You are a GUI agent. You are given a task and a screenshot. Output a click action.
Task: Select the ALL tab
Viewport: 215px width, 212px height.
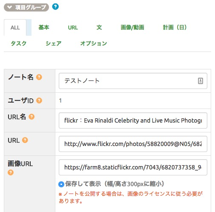click(x=15, y=28)
